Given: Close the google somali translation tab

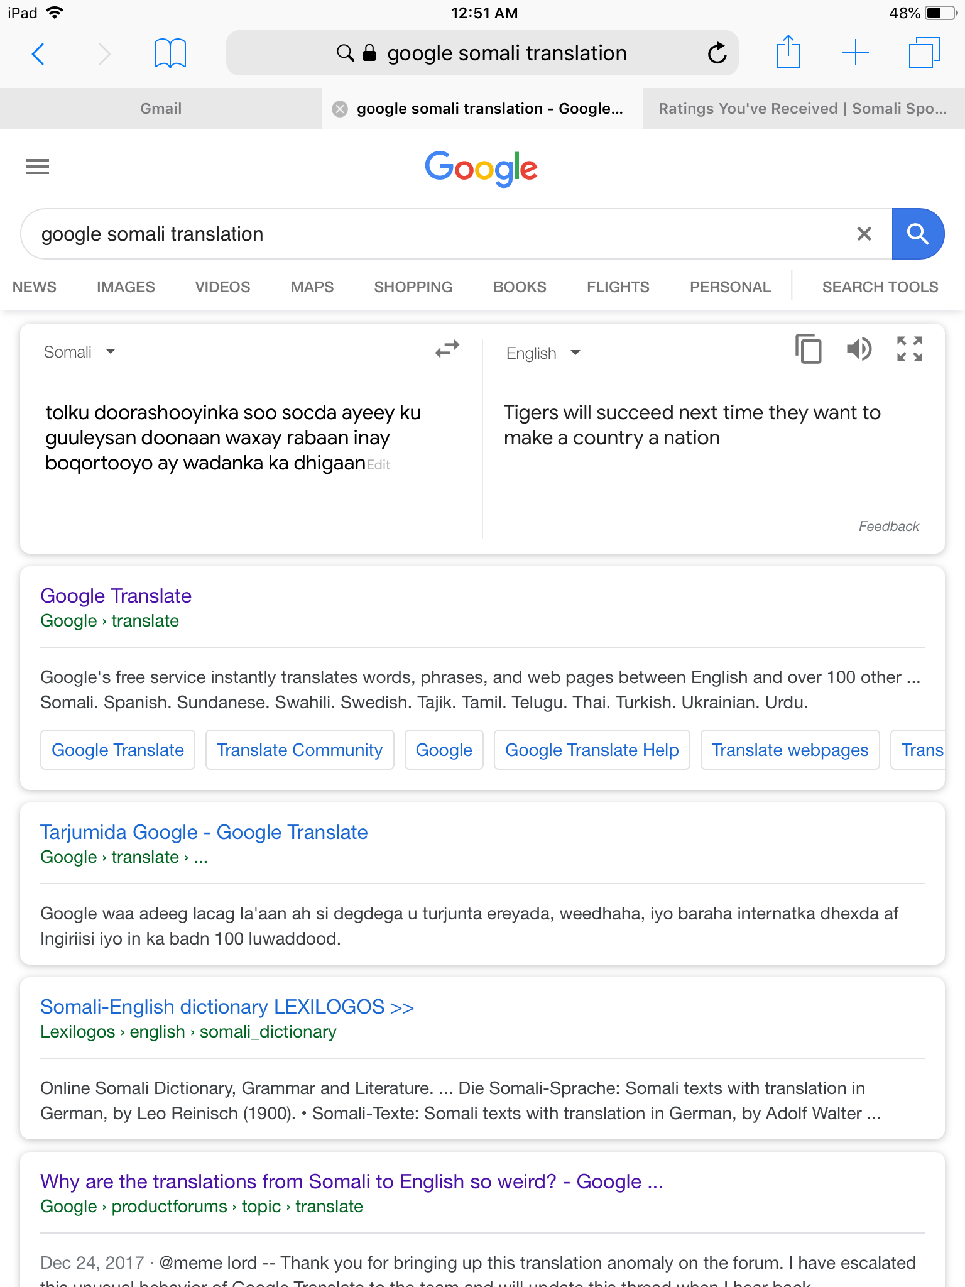Looking at the screenshot, I should point(340,109).
